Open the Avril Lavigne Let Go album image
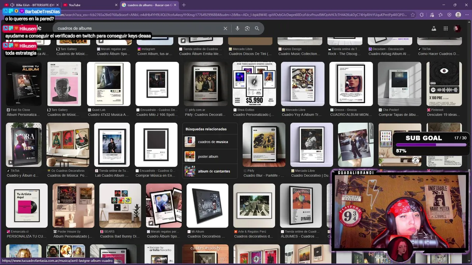The width and height of the screenshot is (472, 265). coord(356,145)
